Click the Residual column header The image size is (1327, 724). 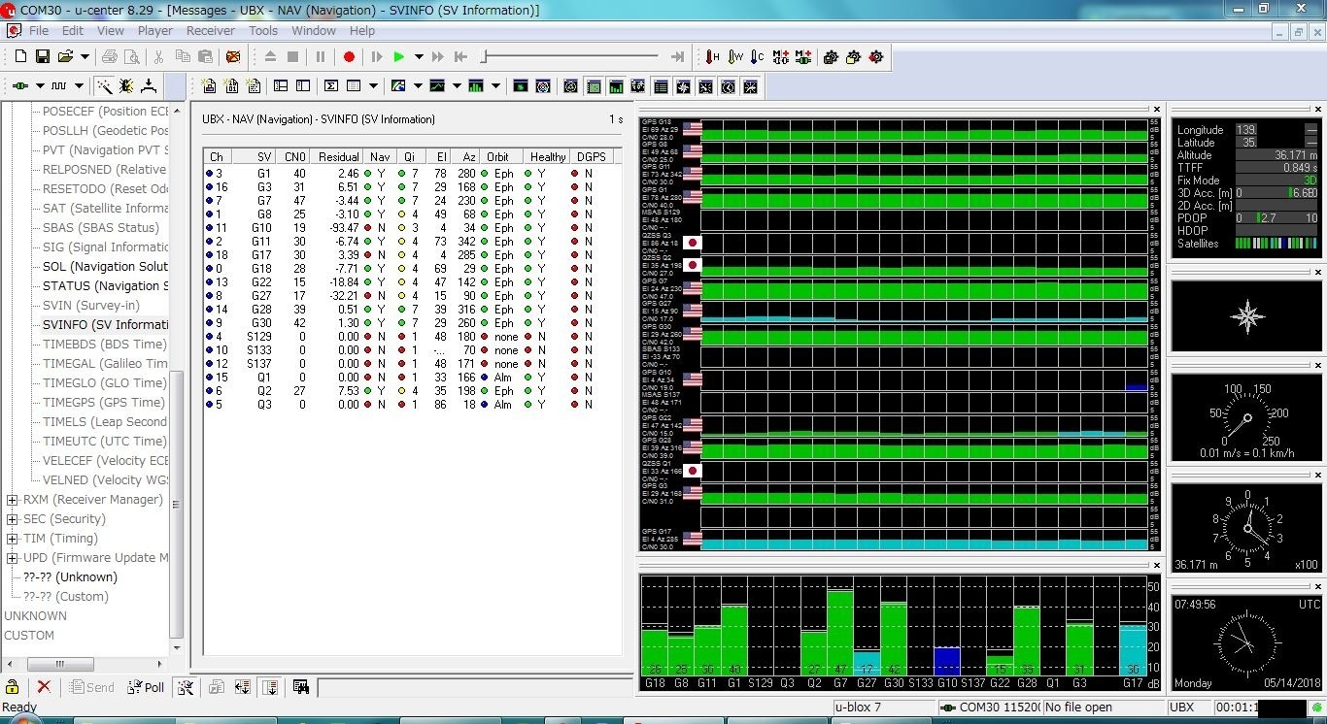tap(338, 156)
